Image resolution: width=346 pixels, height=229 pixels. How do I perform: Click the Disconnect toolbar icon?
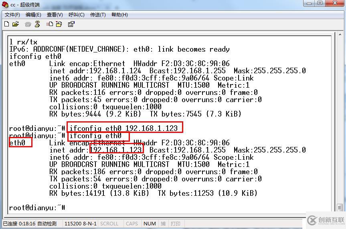coord(37,24)
